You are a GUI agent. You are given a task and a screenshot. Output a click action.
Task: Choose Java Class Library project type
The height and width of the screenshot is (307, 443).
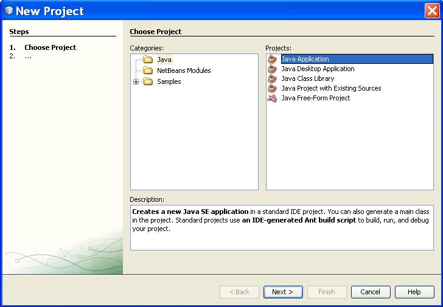pos(307,78)
